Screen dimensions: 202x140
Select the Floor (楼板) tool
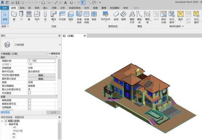tap(71, 16)
